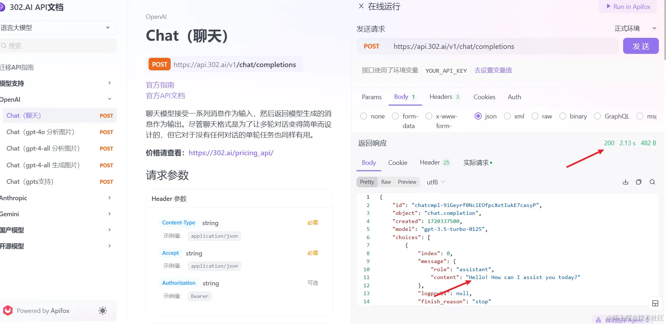This screenshot has height=324, width=666.
Task: Click the copy response body icon
Action: [x=639, y=182]
